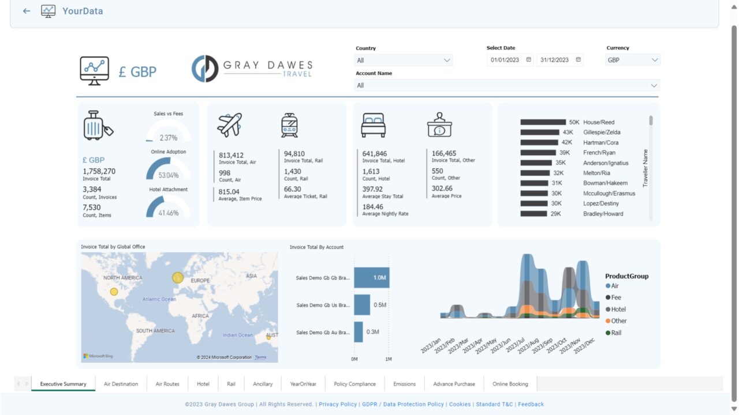Viewport: 739px width, 415px height.
Task: Open the Account Name dropdown
Action: 653,85
